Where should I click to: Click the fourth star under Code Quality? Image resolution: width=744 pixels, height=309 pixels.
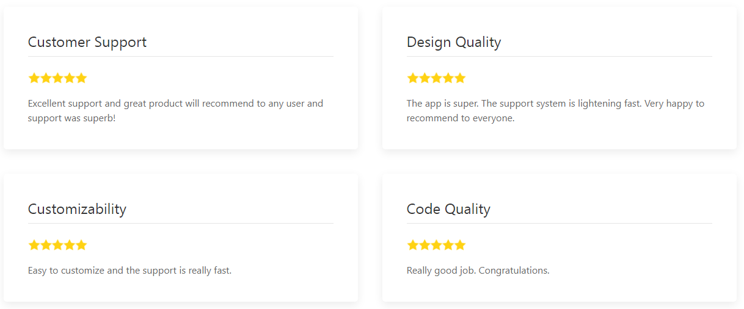tap(448, 245)
